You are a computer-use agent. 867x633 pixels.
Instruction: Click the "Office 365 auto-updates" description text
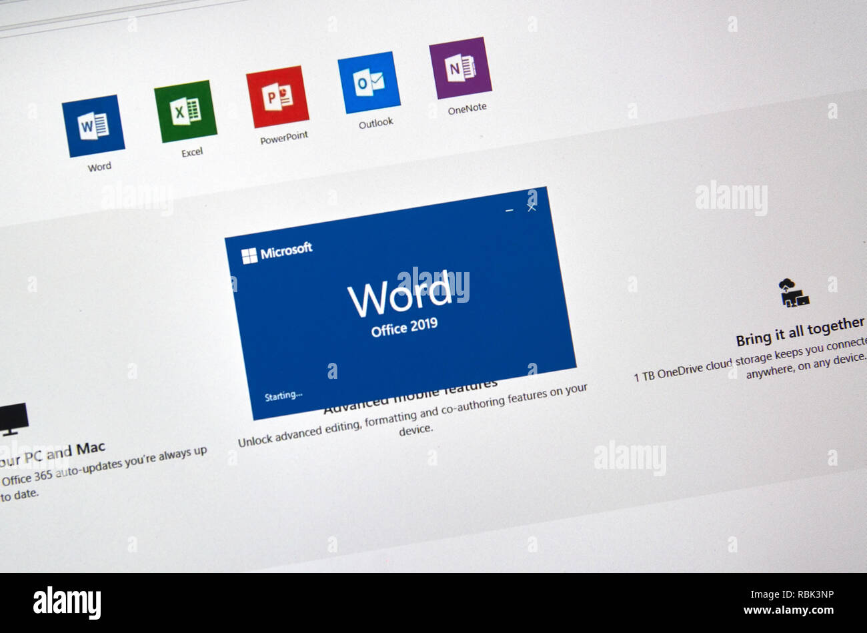click(x=103, y=474)
